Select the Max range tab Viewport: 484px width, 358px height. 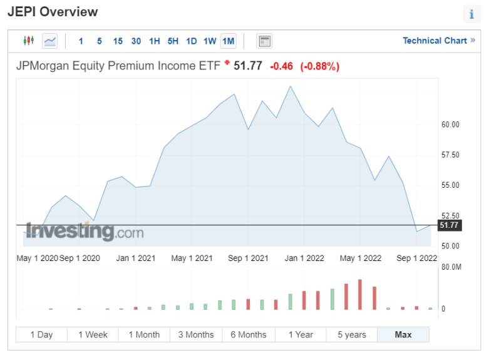pos(403,335)
